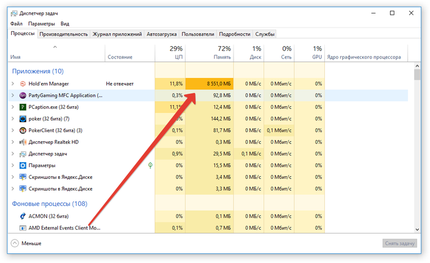Click the Диспетчер задач process row icon
Image resolution: width=430 pixels, height=263 pixels.
tap(23, 154)
